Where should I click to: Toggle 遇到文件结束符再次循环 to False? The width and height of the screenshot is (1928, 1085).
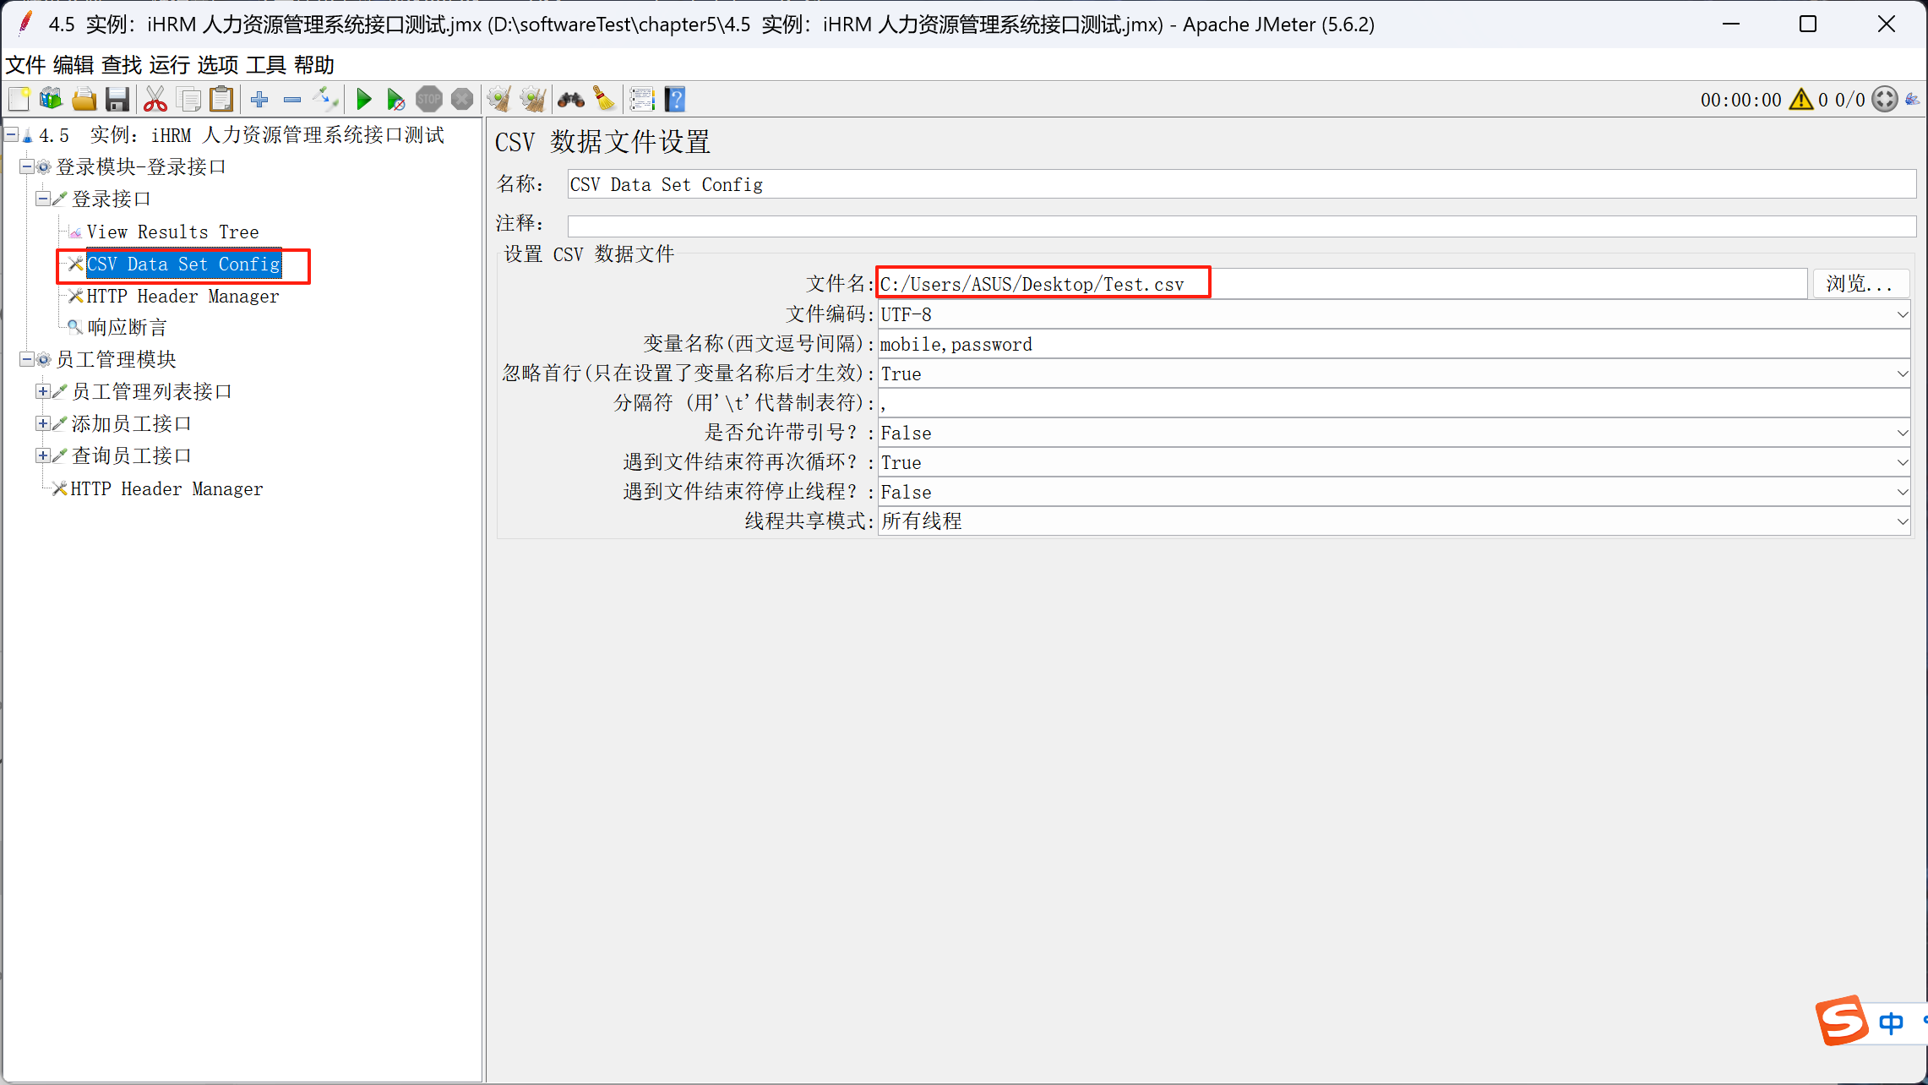click(1903, 462)
